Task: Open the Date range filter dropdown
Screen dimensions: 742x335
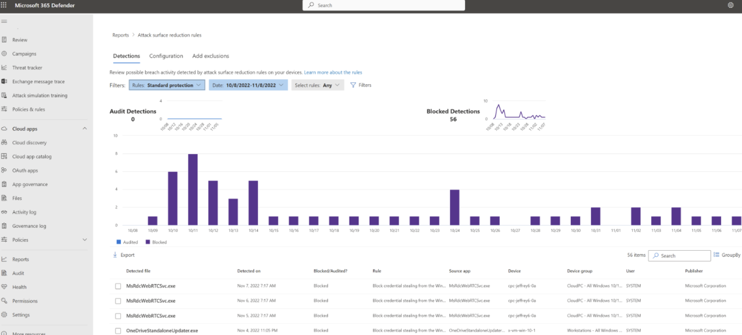Action: pos(248,85)
